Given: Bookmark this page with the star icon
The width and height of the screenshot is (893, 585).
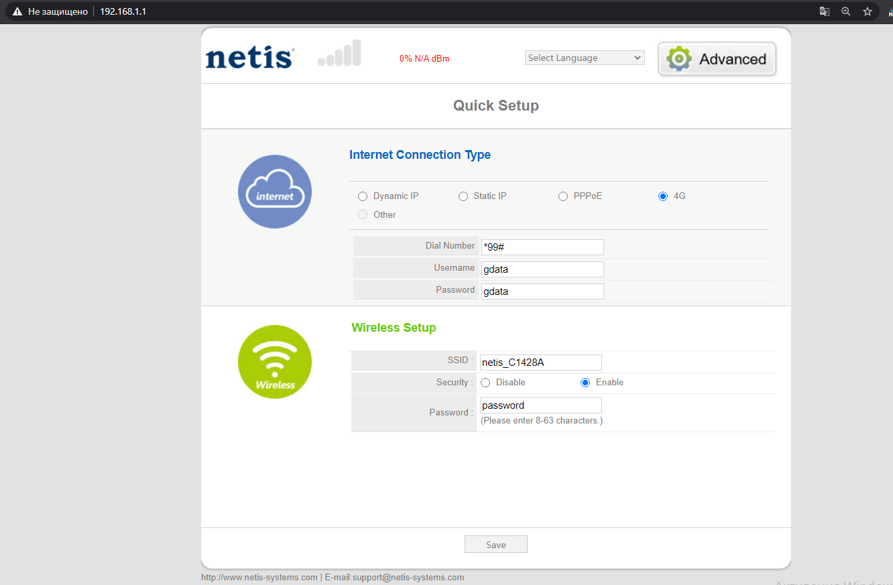Looking at the screenshot, I should 868,11.
